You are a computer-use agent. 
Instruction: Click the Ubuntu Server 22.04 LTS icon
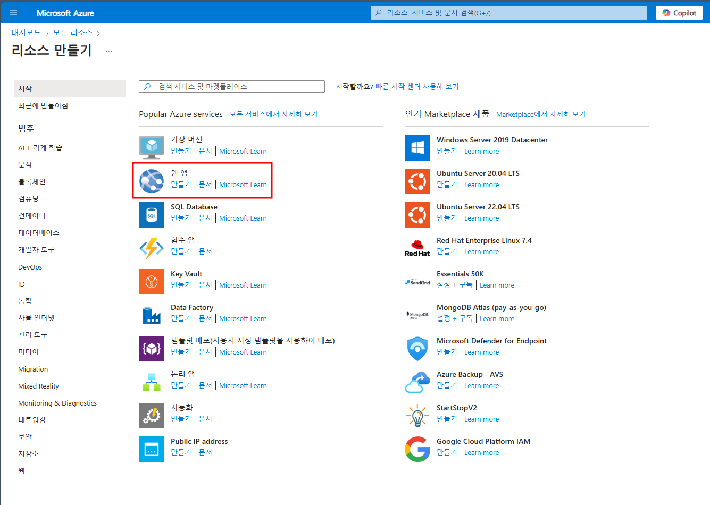coord(417,214)
